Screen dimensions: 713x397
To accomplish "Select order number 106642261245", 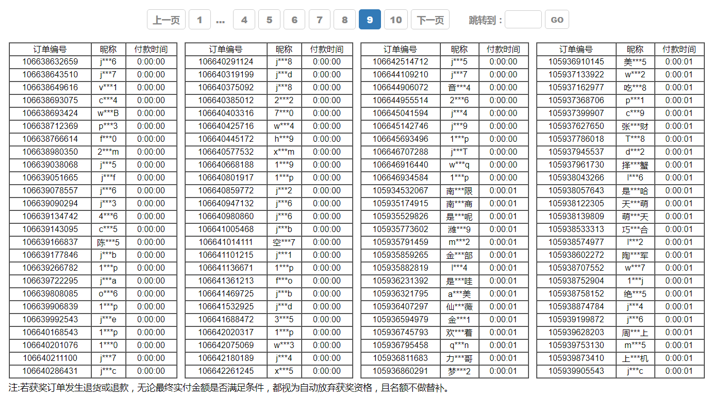I will (226, 371).
